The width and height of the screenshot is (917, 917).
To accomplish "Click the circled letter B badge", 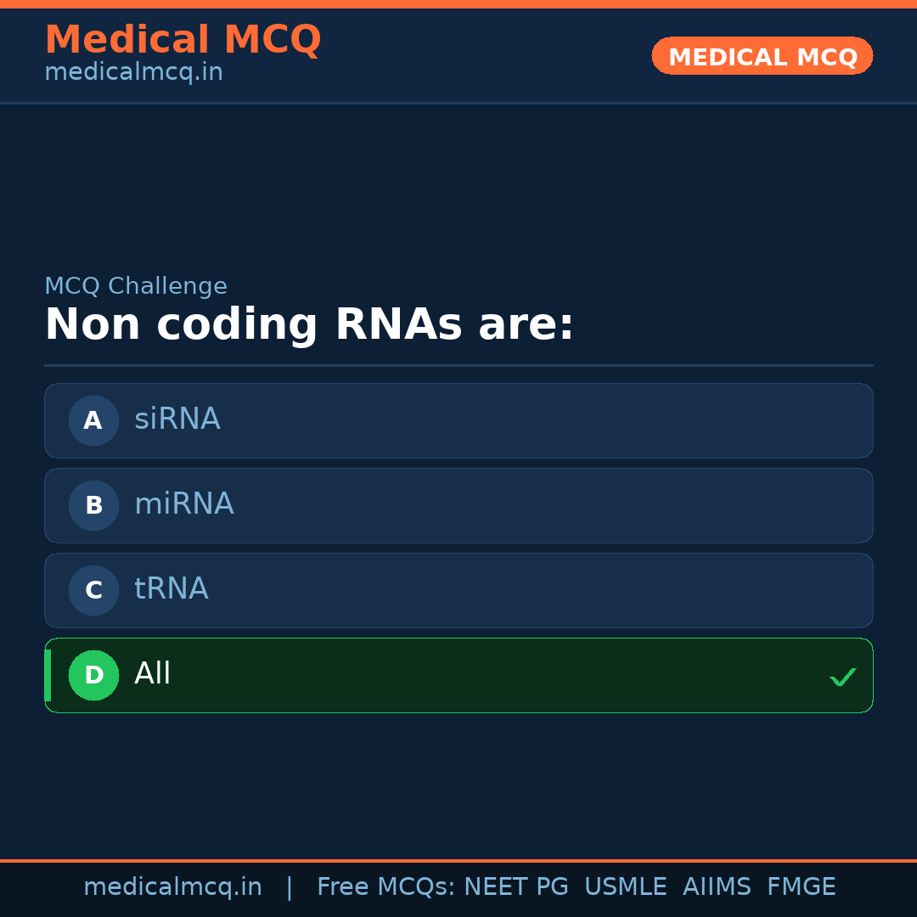I will tap(93, 505).
